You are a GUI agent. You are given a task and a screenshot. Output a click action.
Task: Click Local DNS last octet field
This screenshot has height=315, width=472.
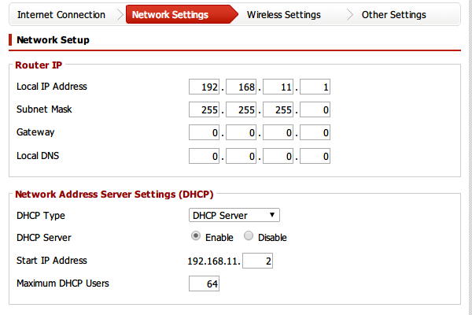[x=315, y=157]
